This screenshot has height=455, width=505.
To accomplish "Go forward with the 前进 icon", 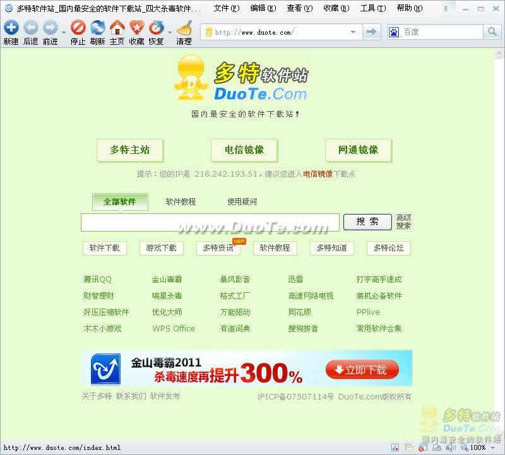I will click(50, 28).
